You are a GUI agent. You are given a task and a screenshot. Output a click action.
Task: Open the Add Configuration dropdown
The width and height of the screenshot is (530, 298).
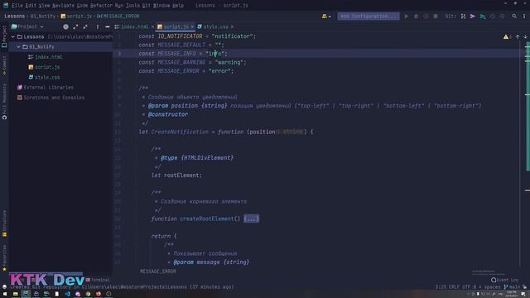(369, 17)
